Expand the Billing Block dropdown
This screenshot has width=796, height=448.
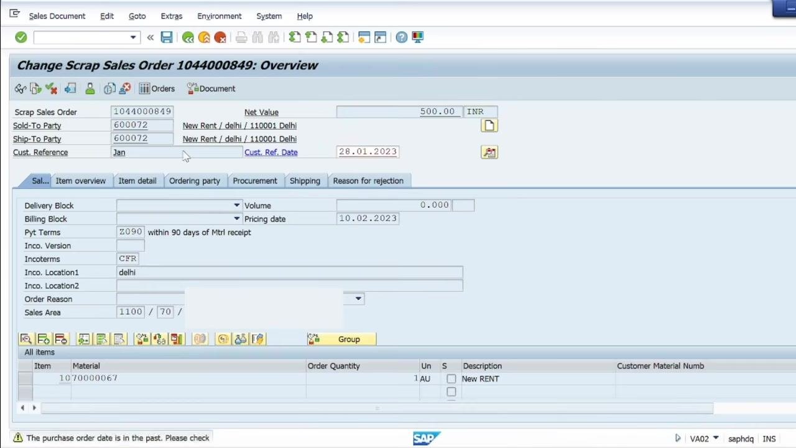click(236, 219)
